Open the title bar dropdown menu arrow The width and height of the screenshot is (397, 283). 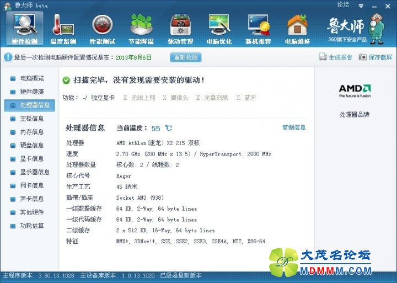click(361, 6)
